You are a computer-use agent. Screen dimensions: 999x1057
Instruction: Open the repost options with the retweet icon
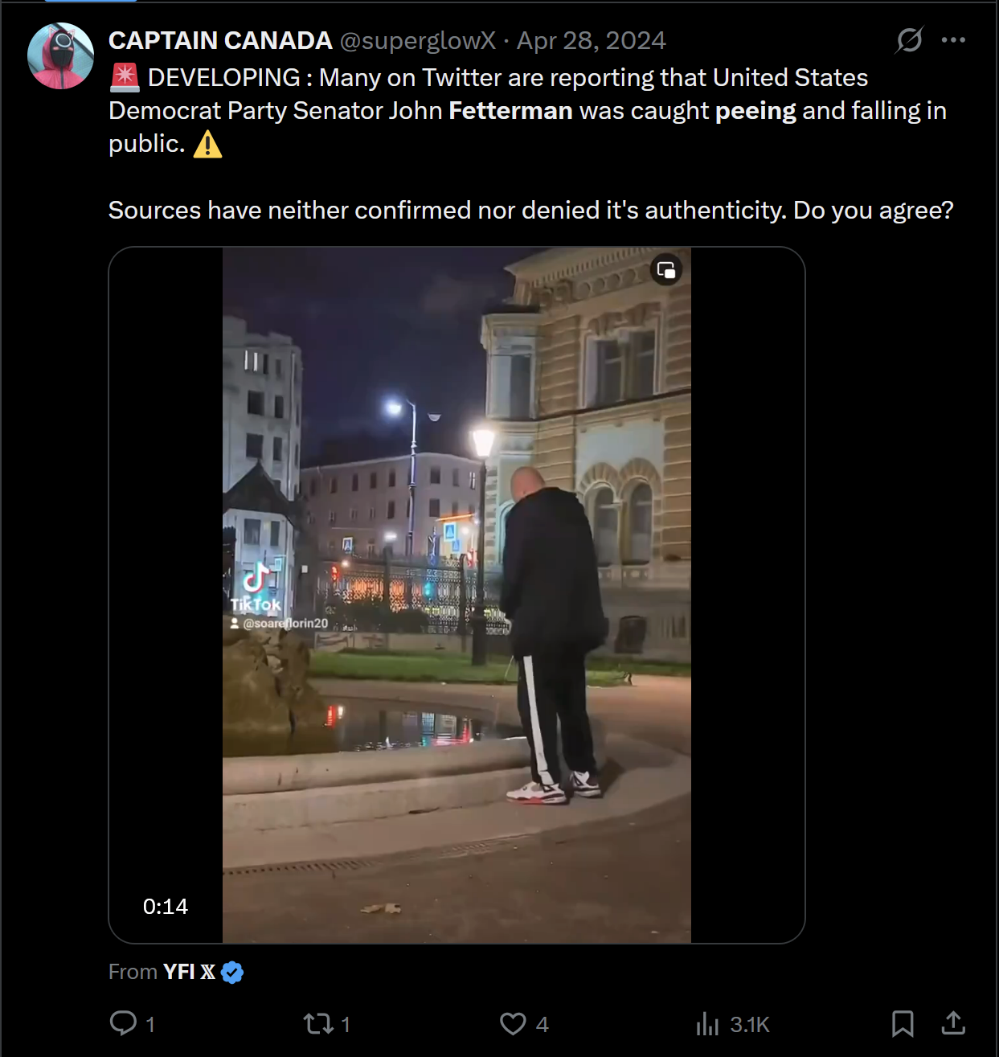pyautogui.click(x=317, y=1023)
